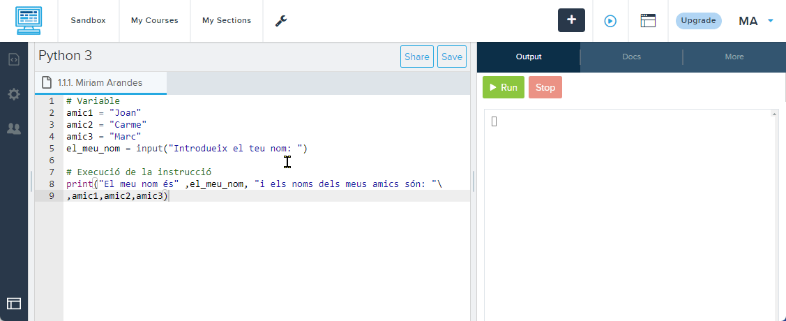
Task: Click the Upgrade badge
Action: 698,21
